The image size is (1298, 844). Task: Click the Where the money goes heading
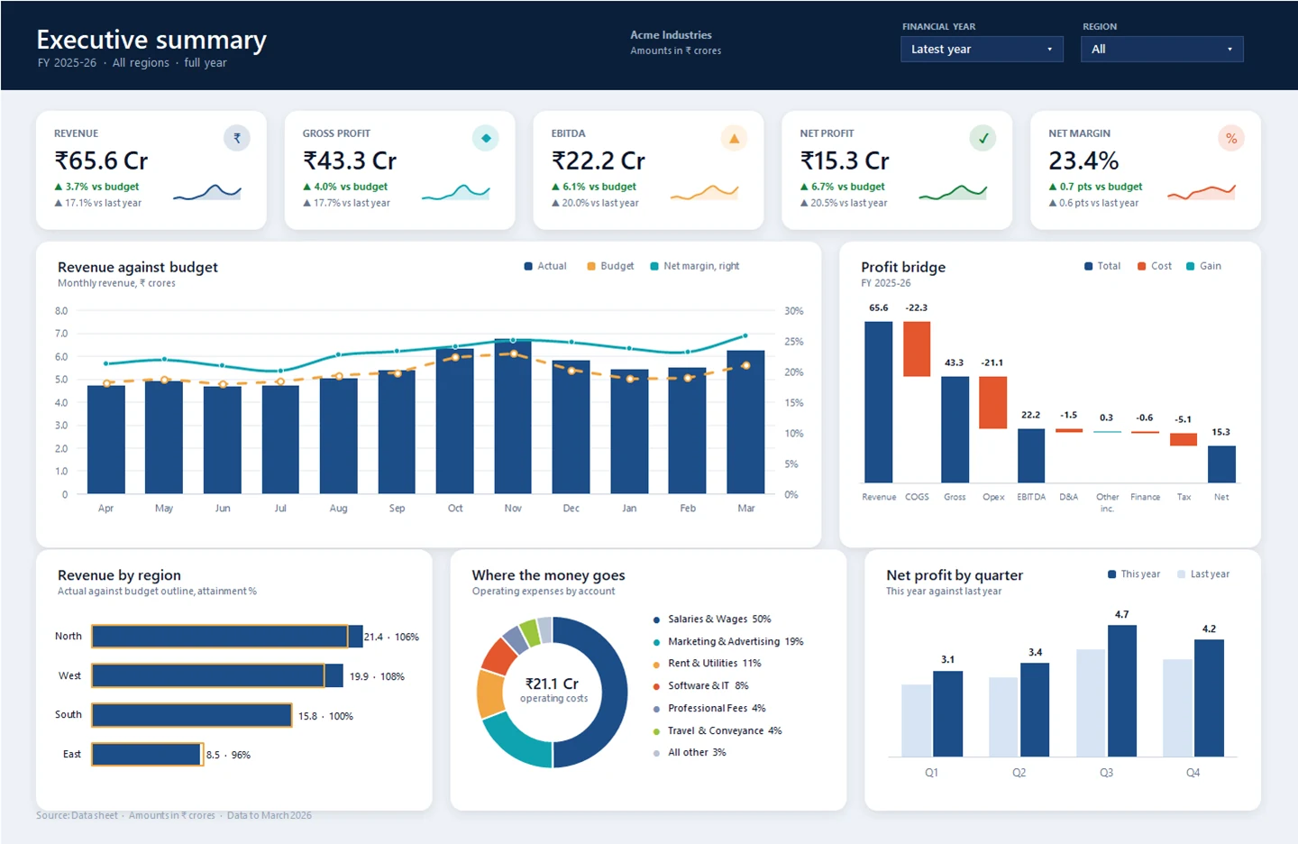[548, 575]
